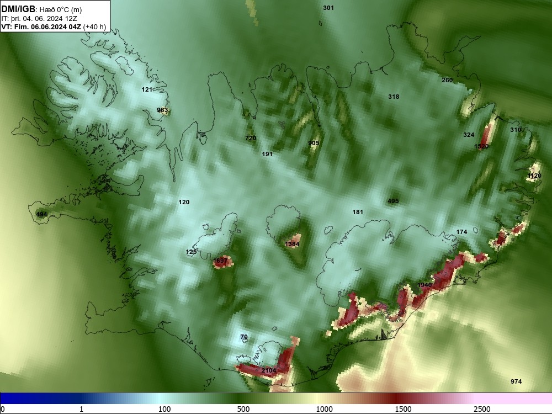Click the 191 height label

[267, 154]
